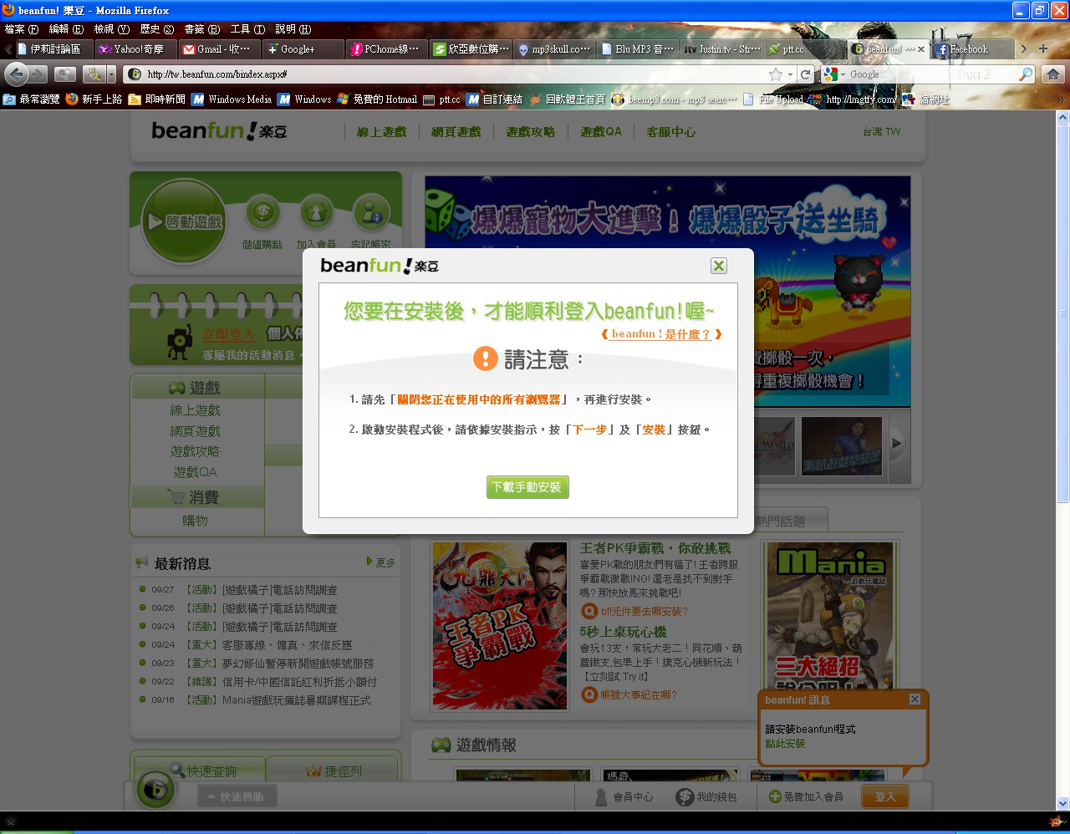The width and height of the screenshot is (1070, 834).
Task: Open 免費加入會員 in the bottom bar
Action: [806, 797]
